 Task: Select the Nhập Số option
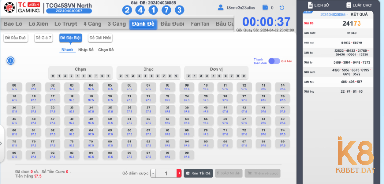click(86, 50)
